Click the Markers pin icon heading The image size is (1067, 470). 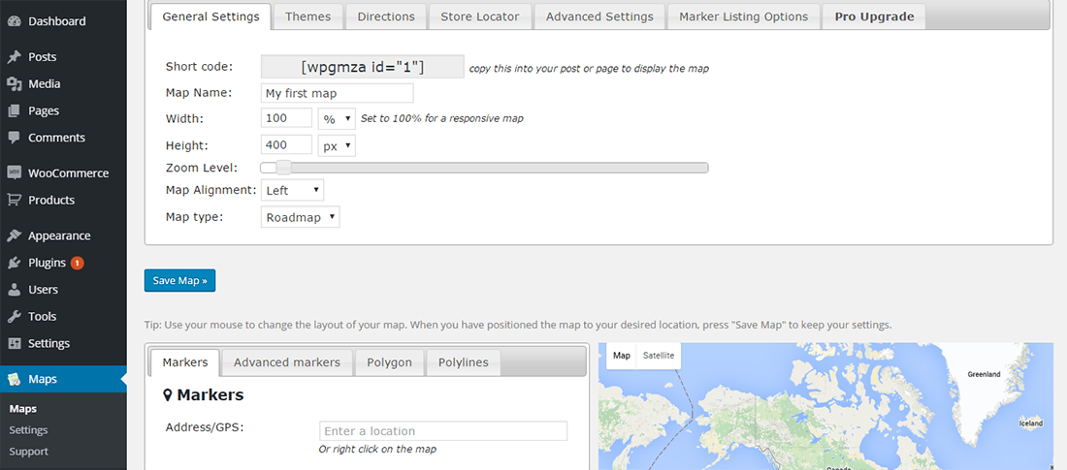(168, 395)
